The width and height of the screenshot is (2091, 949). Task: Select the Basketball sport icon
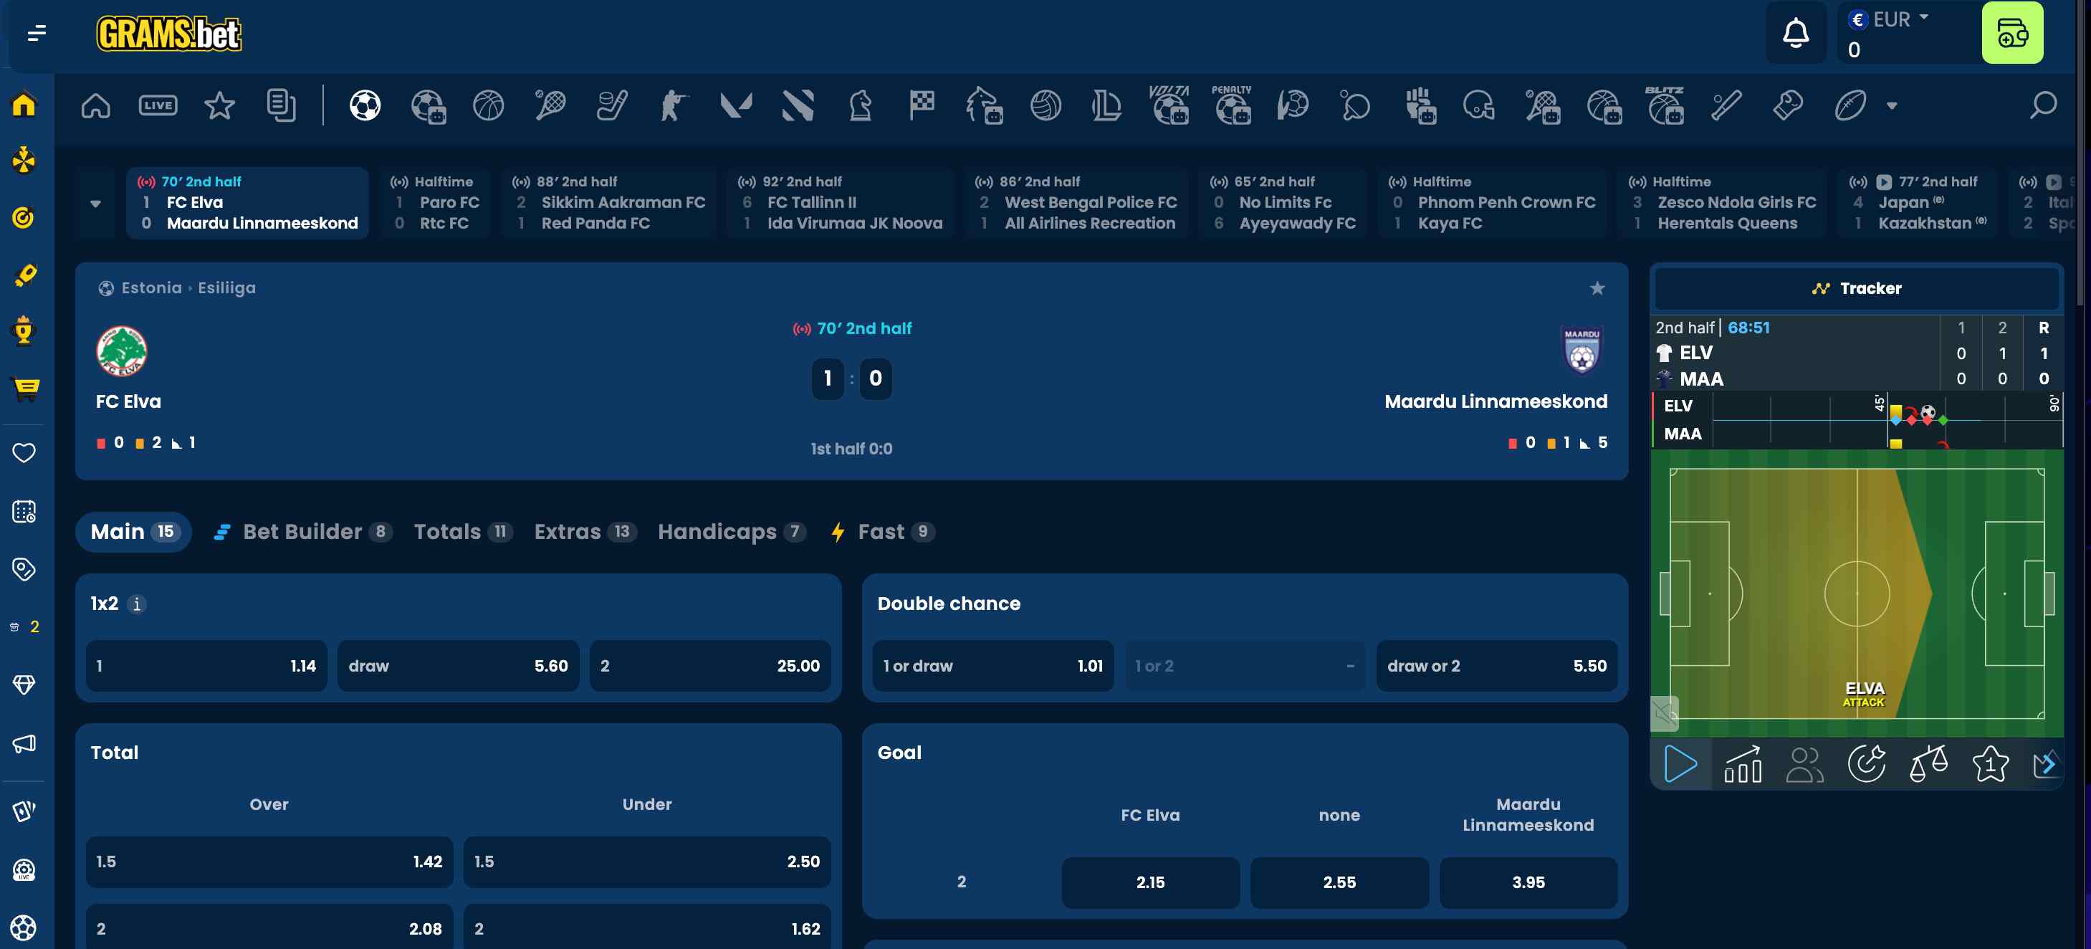point(488,105)
